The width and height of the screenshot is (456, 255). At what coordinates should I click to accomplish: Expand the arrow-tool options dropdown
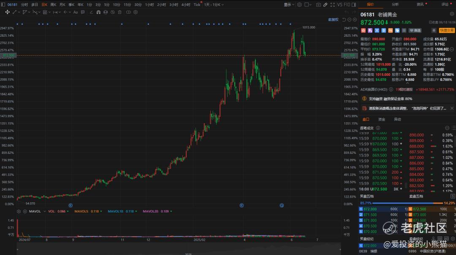(70, 12)
